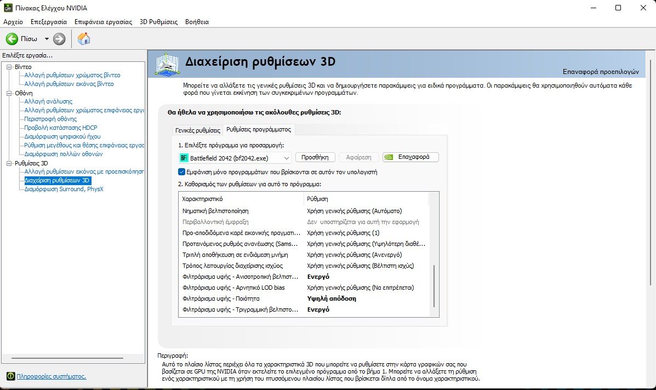656x390 pixels.
Task: Open the 3D Ρυθμίσεις menu
Action: [158, 22]
